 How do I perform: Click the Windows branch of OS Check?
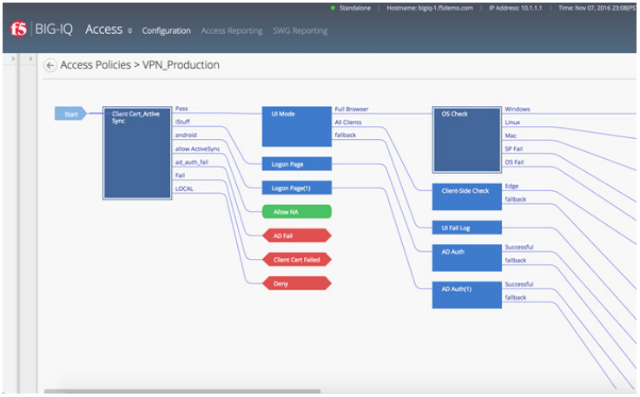pos(518,109)
